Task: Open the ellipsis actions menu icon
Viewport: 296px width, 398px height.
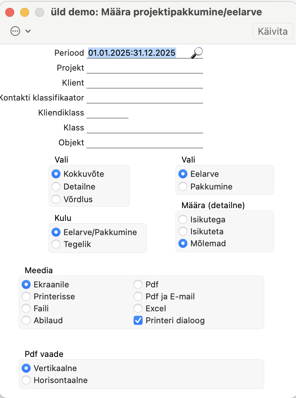Action: click(15, 31)
